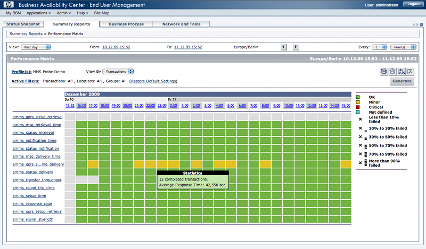
Task: Open View By 'Transactions' dropdown
Action: tap(118, 72)
